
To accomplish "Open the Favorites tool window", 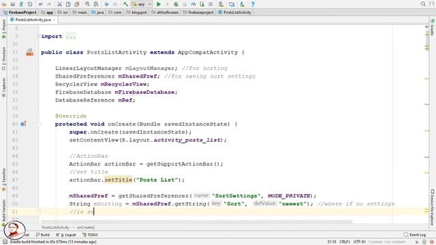I will coord(3,180).
